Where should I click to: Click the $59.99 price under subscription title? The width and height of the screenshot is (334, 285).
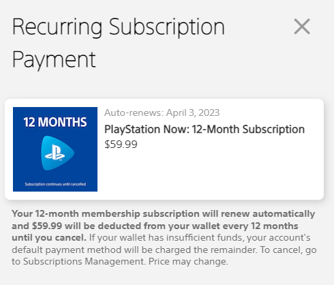(121, 145)
